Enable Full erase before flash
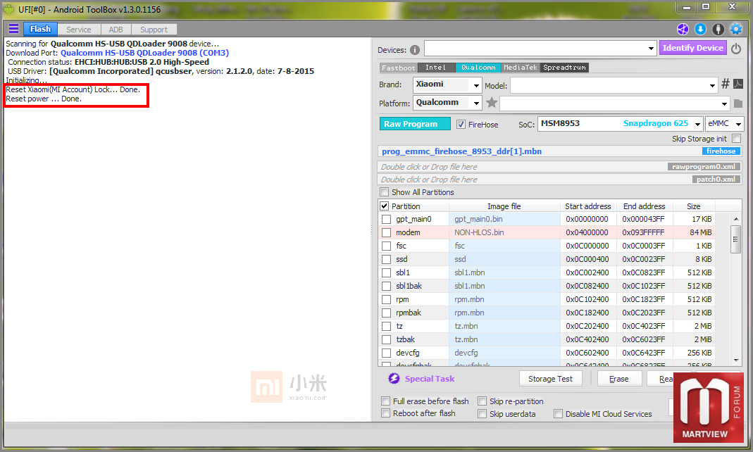Image resolution: width=753 pixels, height=452 pixels. (385, 401)
